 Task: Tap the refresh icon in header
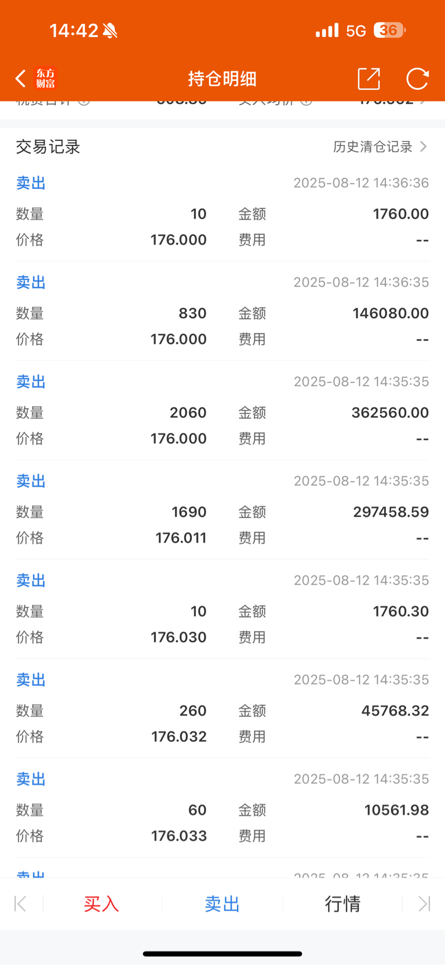click(417, 78)
